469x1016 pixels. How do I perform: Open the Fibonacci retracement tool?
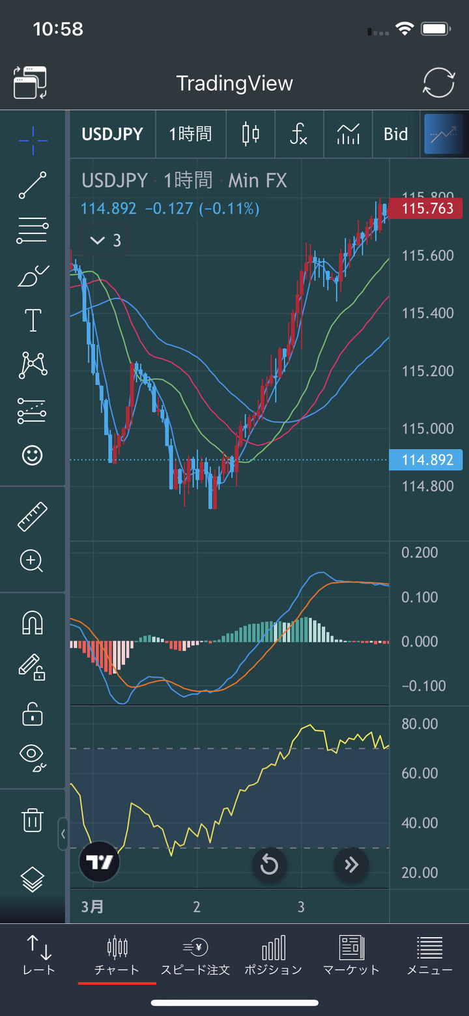coord(33,231)
